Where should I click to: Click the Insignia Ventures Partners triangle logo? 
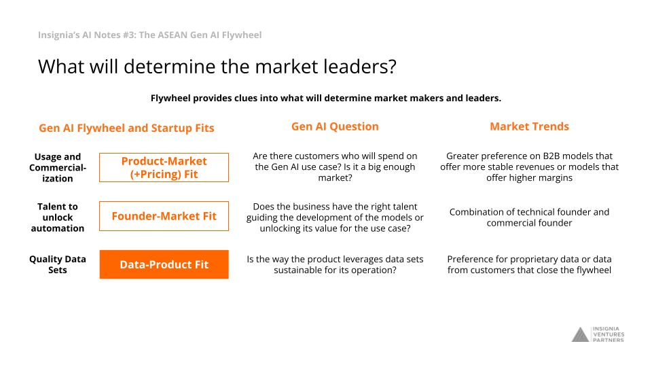pyautogui.click(x=580, y=334)
